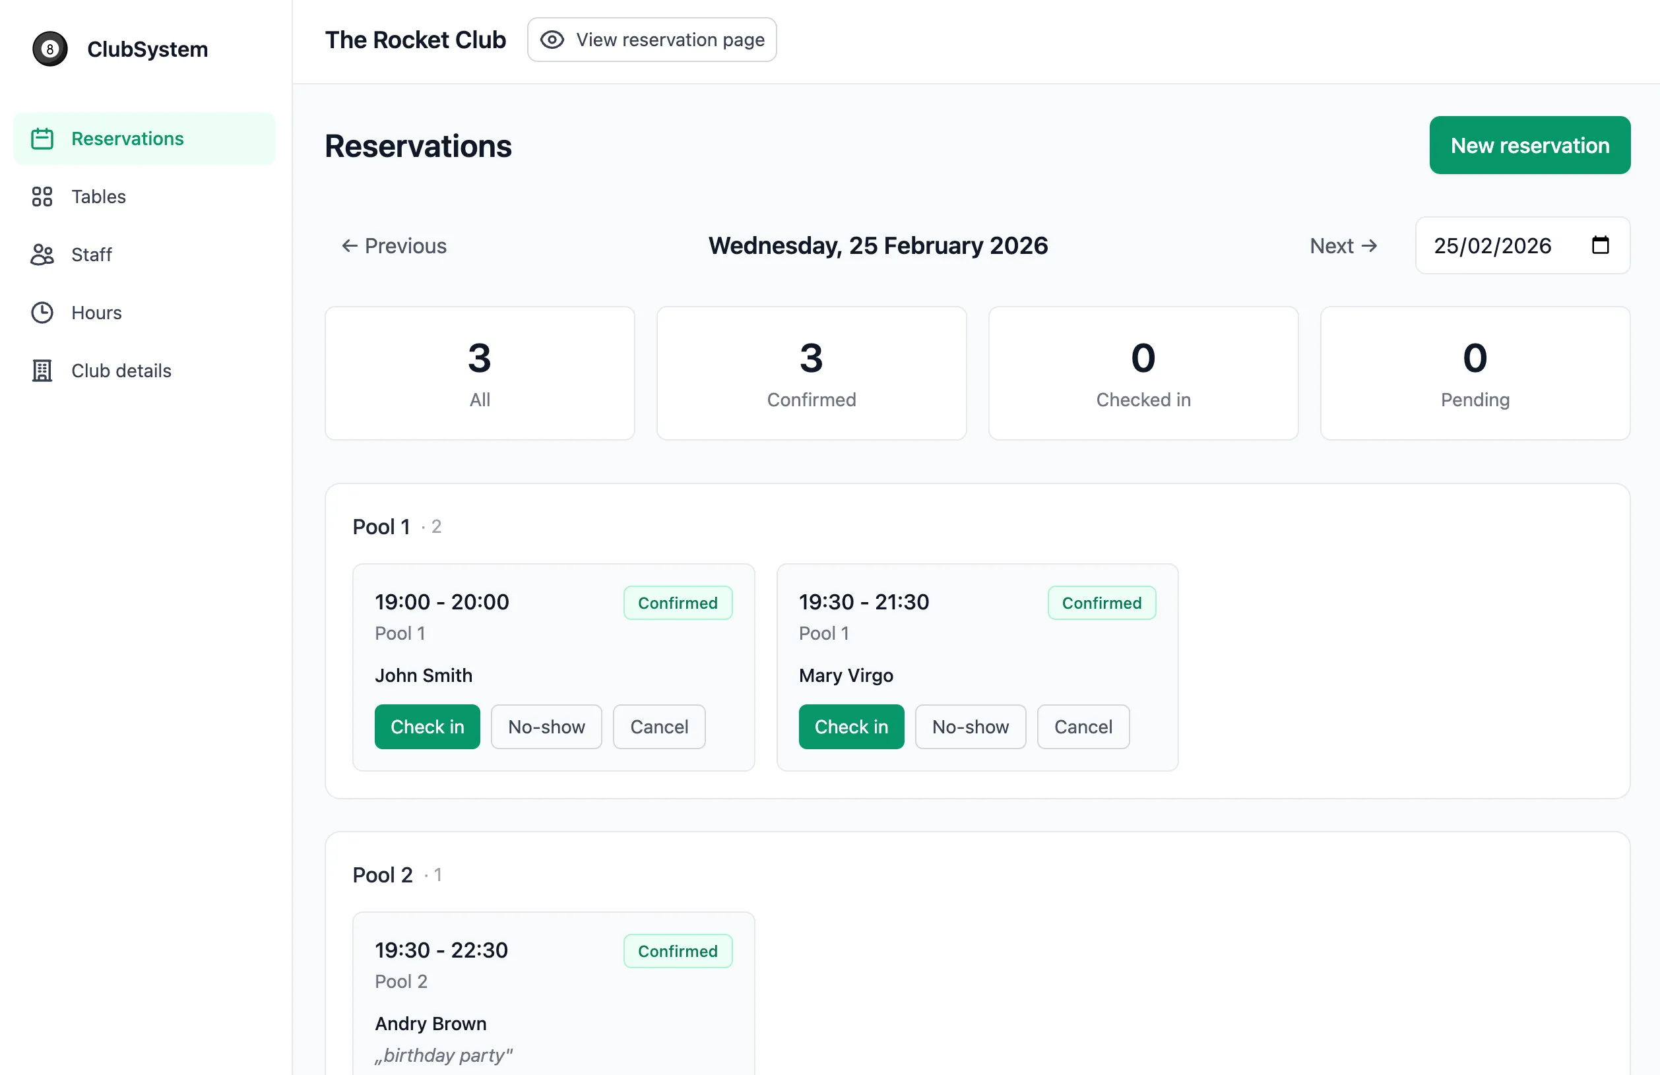Check in John Smith's reservation
Viewport: 1660px width, 1075px height.
[427, 726]
